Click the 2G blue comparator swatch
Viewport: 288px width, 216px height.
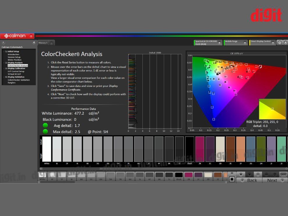point(251,149)
